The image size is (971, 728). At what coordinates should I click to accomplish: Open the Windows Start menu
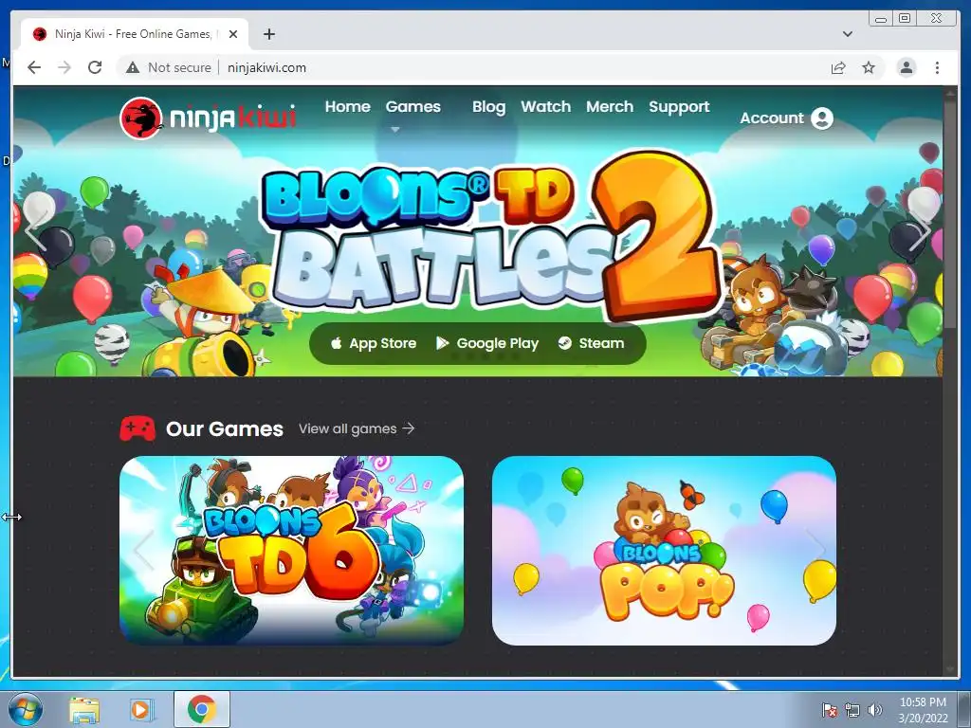[x=25, y=709]
